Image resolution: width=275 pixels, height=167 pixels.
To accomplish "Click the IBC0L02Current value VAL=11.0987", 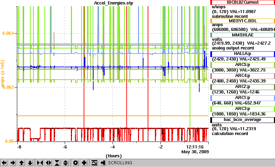I will (x=243, y=12).
